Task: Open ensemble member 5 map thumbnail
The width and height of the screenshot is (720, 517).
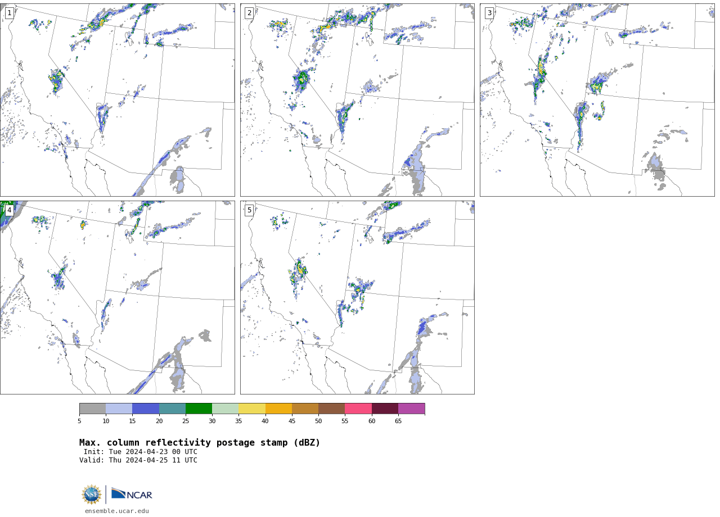Action: pos(357,297)
